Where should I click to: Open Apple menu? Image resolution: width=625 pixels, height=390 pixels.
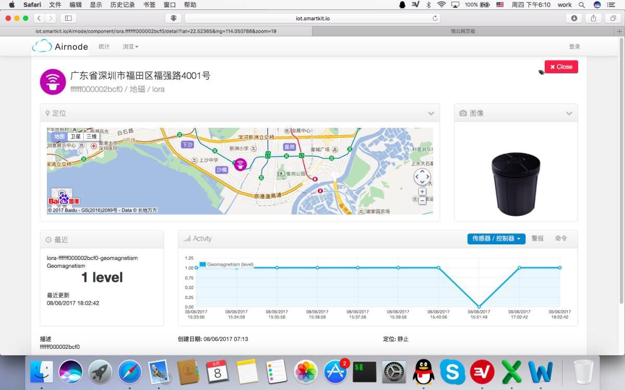pyautogui.click(x=11, y=5)
